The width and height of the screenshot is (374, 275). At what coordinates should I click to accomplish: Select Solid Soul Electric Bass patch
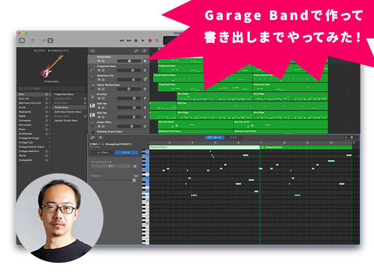pyautogui.click(x=68, y=112)
